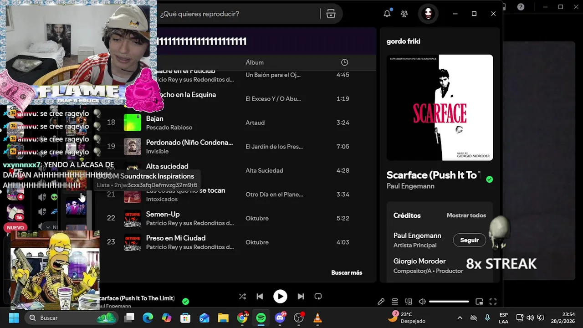Image resolution: width=583 pixels, height=328 pixels.
Task: Click the help question mark in the background window
Action: click(x=521, y=7)
